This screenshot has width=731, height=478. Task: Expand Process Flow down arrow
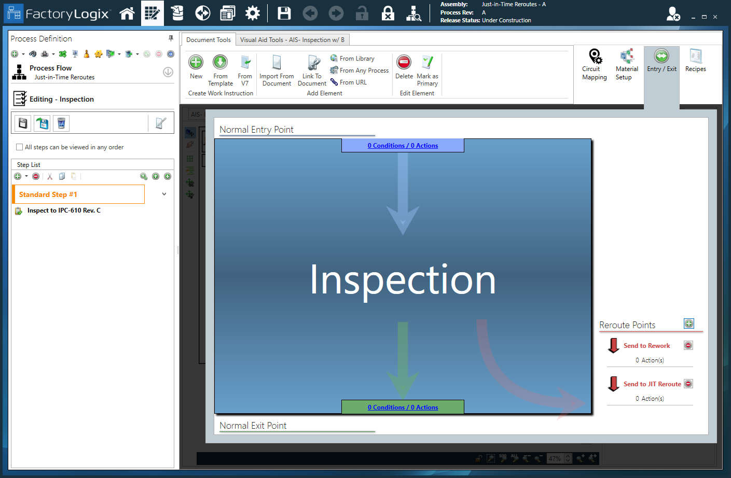[x=168, y=72]
